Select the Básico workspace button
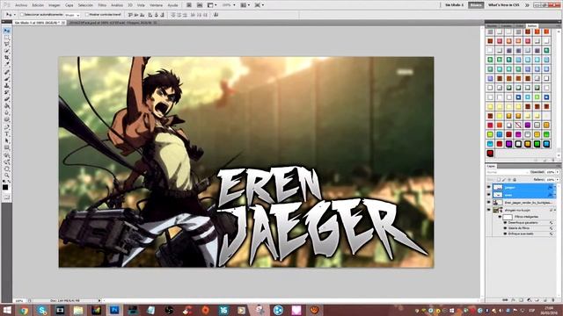Viewport: 563px width, 316px height. click(x=476, y=5)
